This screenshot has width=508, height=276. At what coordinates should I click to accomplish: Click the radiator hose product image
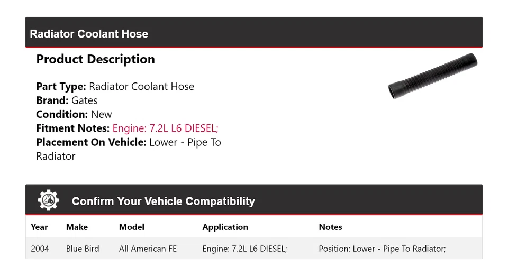[432, 76]
